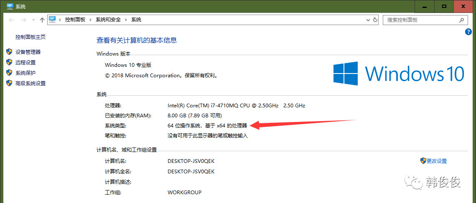Select 系统和安全 breadcrumb in address bar

coord(108,20)
